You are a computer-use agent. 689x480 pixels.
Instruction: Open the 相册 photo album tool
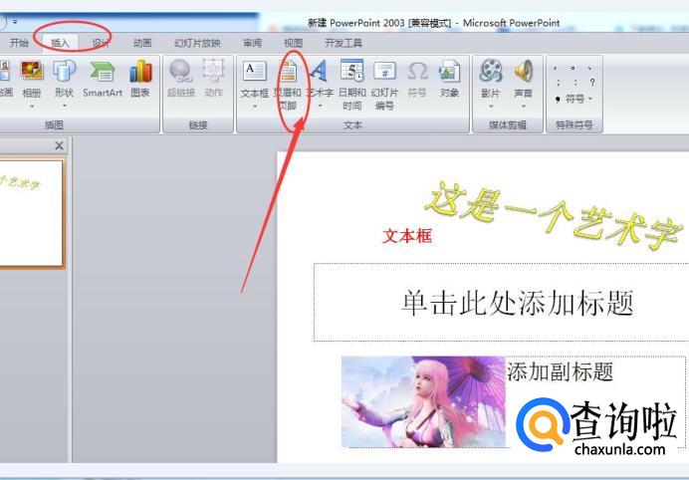[x=32, y=78]
